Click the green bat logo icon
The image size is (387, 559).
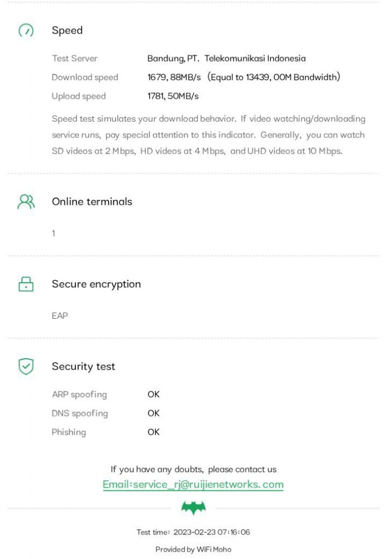(194, 509)
